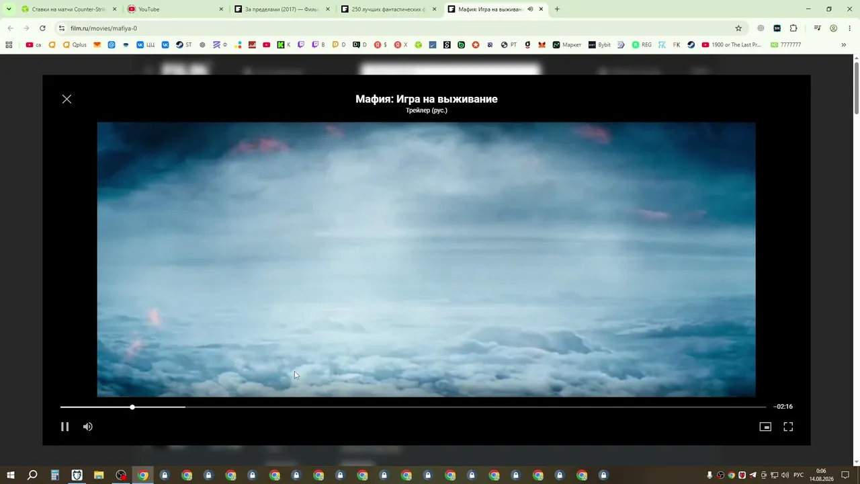Switch to 'За пределами (2017)' tab
The width and height of the screenshot is (860, 484).
point(283,9)
